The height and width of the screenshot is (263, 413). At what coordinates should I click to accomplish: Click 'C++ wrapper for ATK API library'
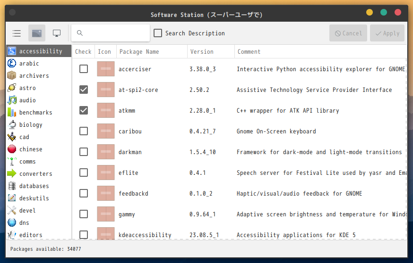288,111
